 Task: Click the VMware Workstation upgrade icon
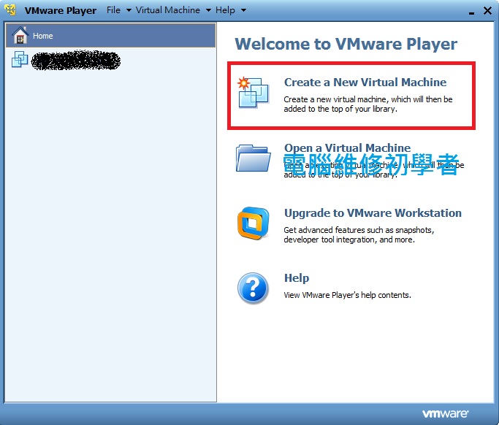[254, 223]
